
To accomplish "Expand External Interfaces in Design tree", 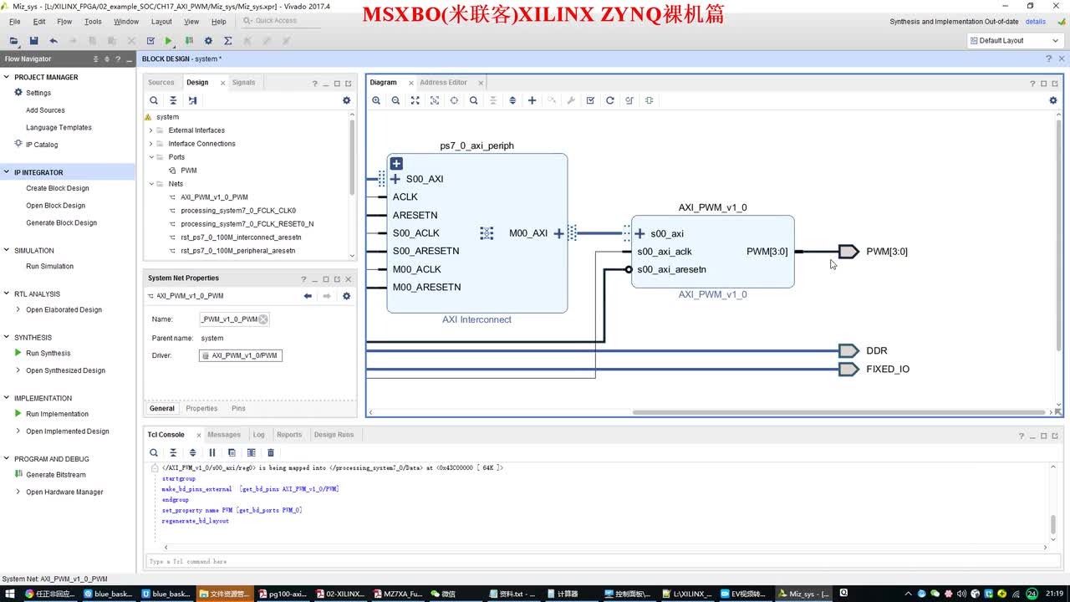I will 151,130.
